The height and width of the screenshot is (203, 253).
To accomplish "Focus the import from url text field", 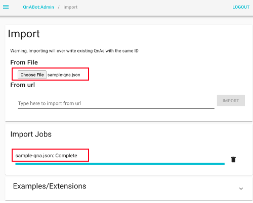I will 116,103.
